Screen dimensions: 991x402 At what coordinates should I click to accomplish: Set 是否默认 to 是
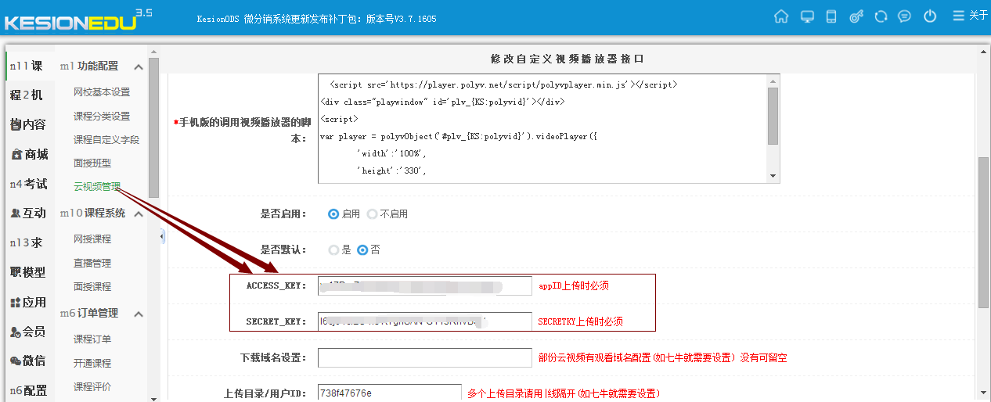click(334, 250)
